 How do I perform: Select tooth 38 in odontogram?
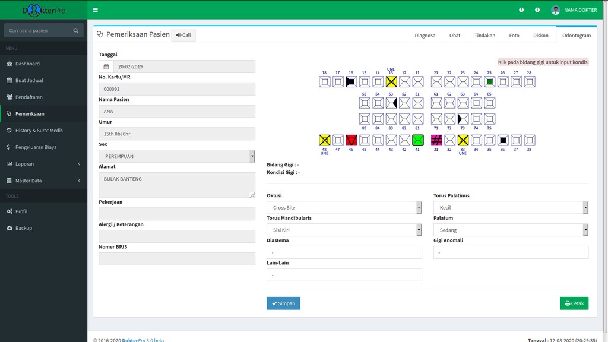529,140
